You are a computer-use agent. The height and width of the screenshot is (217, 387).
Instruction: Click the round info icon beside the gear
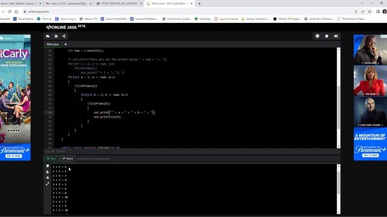(x=327, y=36)
